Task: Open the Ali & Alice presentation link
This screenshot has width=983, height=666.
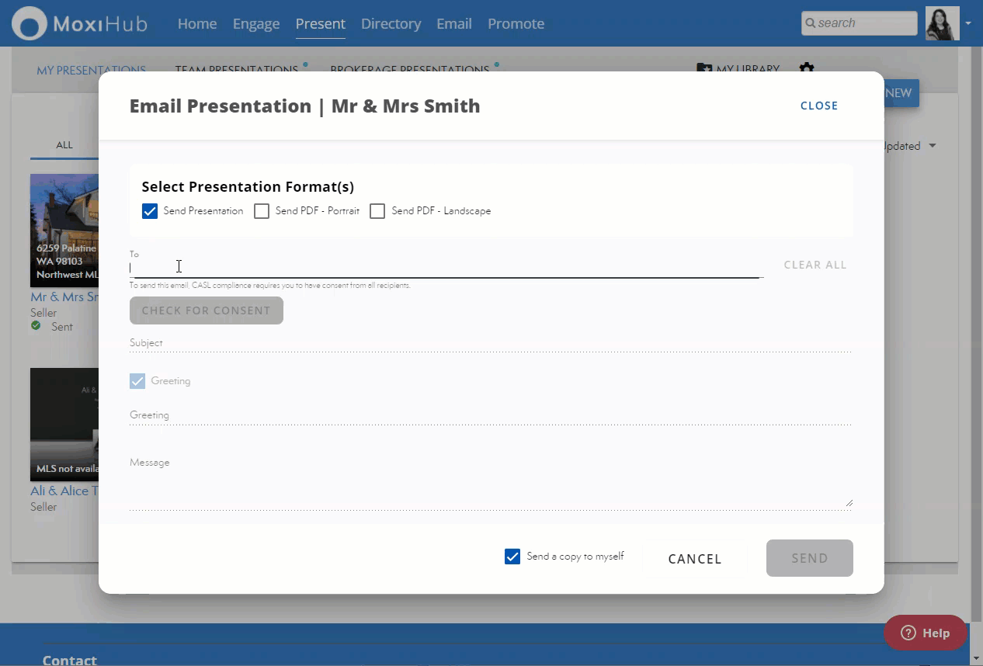Action: pyautogui.click(x=64, y=491)
